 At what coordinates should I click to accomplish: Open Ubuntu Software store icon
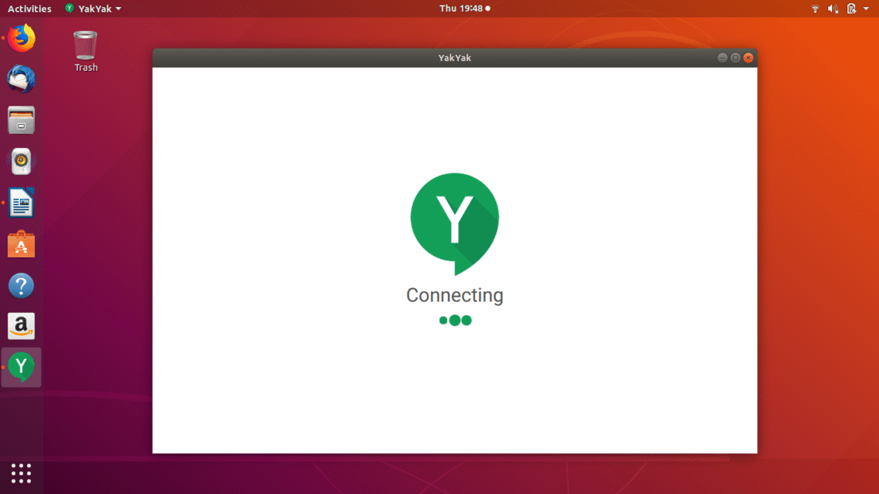pyautogui.click(x=22, y=245)
